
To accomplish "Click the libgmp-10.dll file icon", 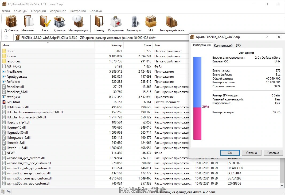I will coord(4,127).
